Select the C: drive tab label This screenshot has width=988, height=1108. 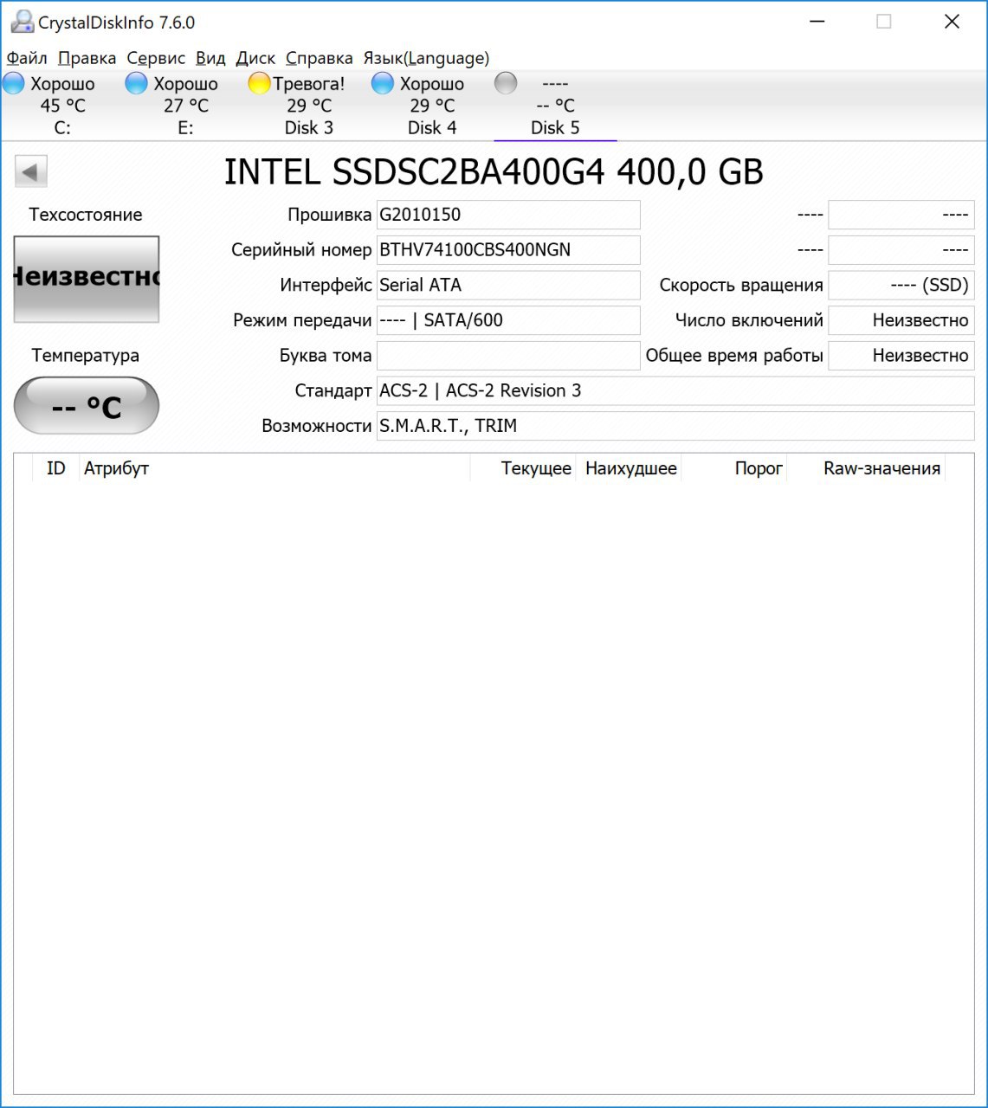pos(62,127)
